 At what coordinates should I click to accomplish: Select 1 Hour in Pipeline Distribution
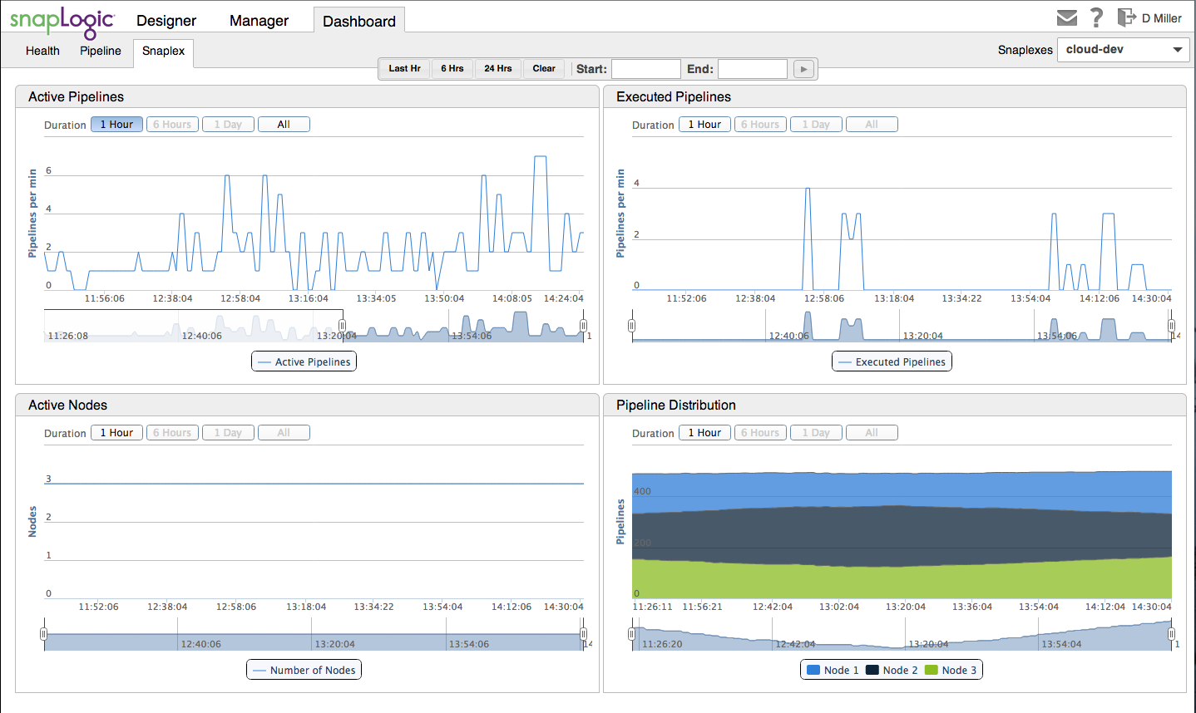click(704, 433)
